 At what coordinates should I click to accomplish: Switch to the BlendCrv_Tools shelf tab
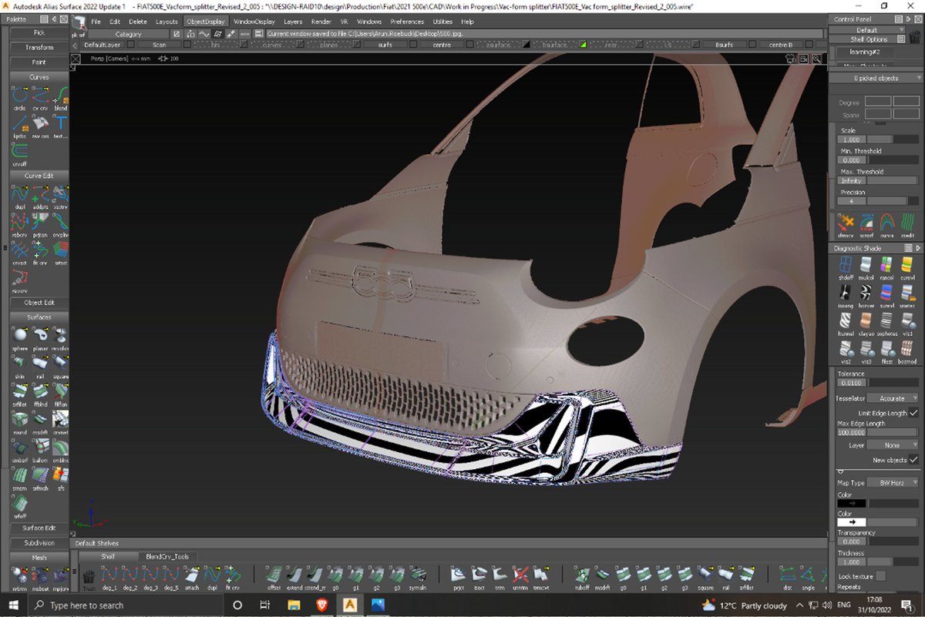coord(166,557)
